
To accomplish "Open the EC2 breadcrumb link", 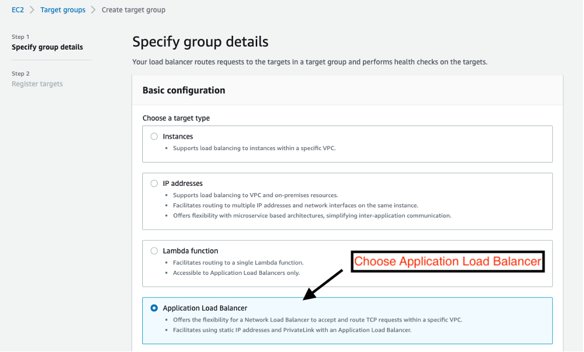I will point(17,10).
